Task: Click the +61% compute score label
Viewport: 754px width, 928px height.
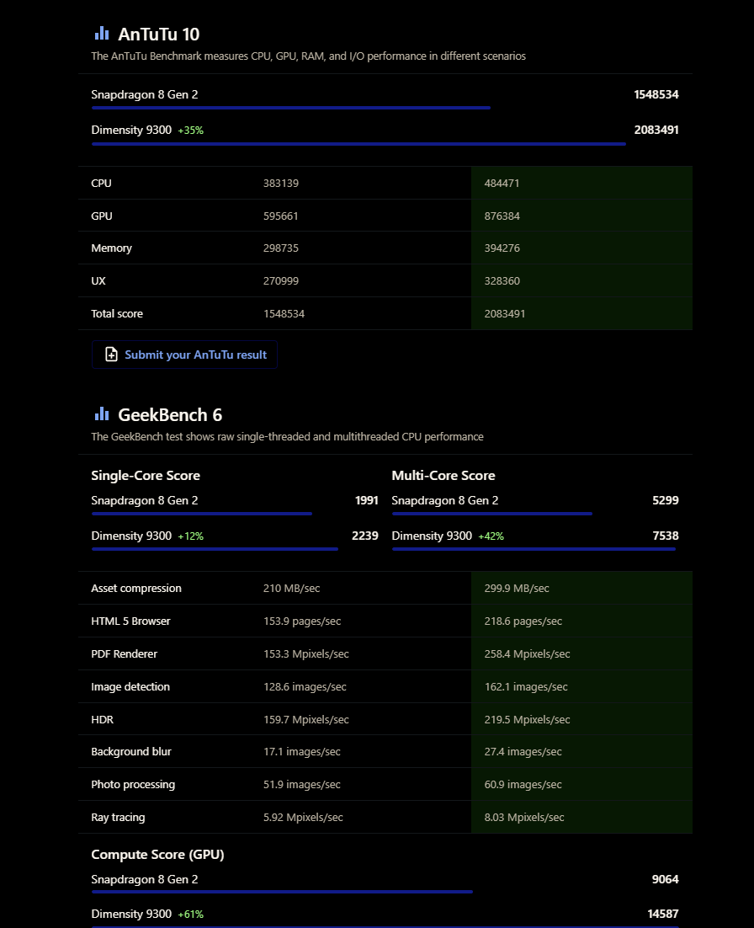Action: (x=190, y=915)
